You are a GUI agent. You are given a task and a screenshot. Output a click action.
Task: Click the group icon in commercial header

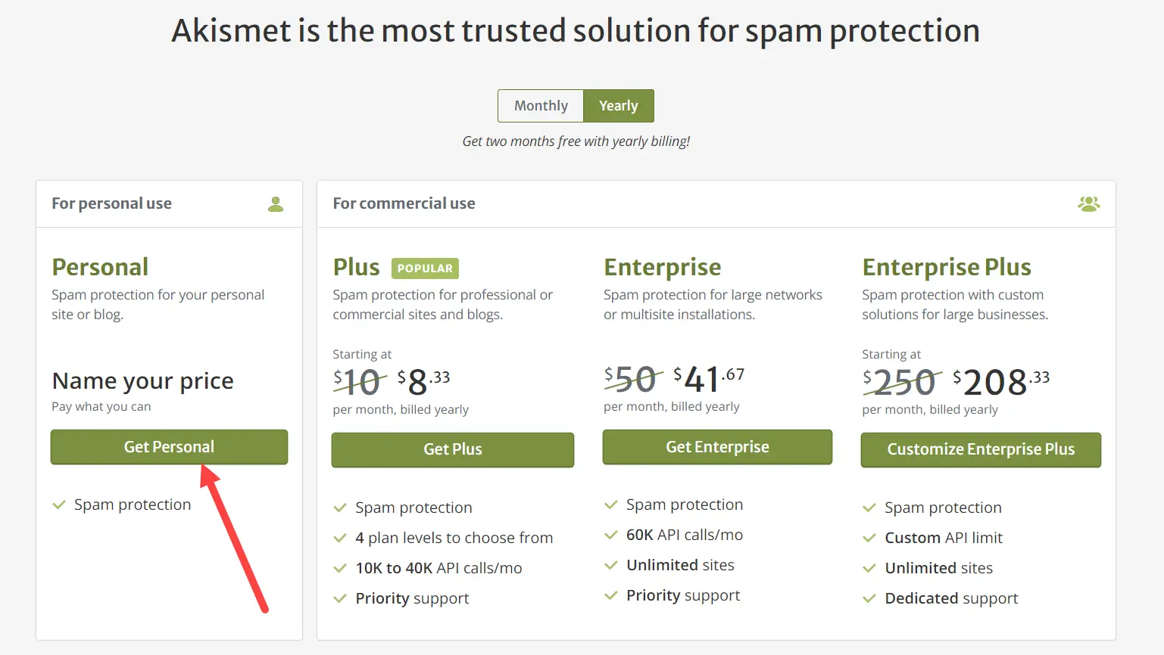pyautogui.click(x=1088, y=203)
